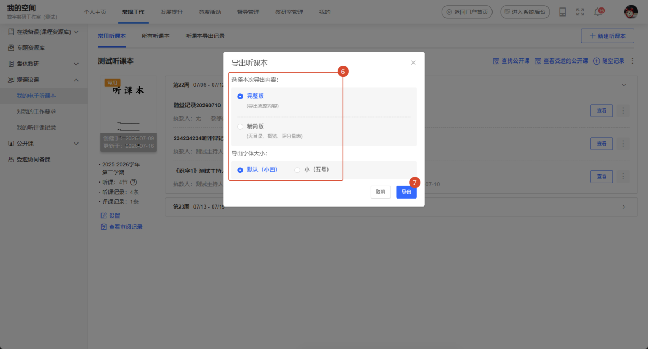Choose 小(五号) font size
The height and width of the screenshot is (349, 648).
pos(298,170)
